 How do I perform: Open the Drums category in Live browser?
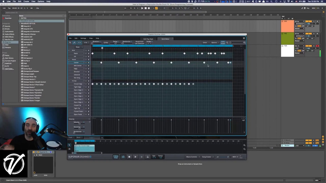pyautogui.click(x=7, y=29)
